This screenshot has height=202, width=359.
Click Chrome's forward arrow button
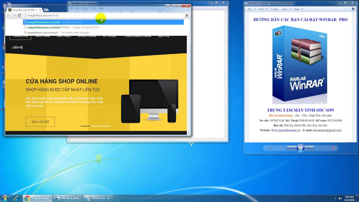(14, 15)
